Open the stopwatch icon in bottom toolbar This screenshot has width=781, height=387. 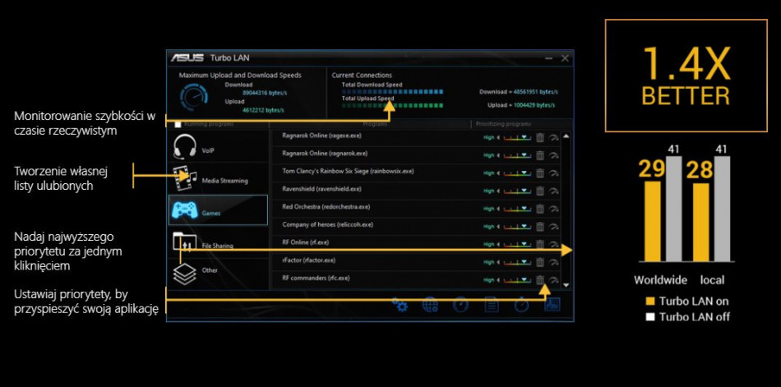tap(521, 305)
